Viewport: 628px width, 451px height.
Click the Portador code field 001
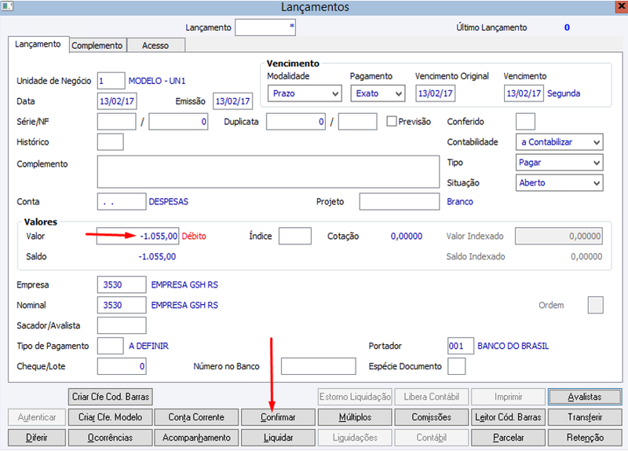pos(461,346)
